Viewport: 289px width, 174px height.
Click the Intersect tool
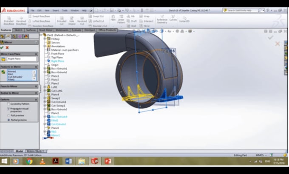(x=146, y=21)
